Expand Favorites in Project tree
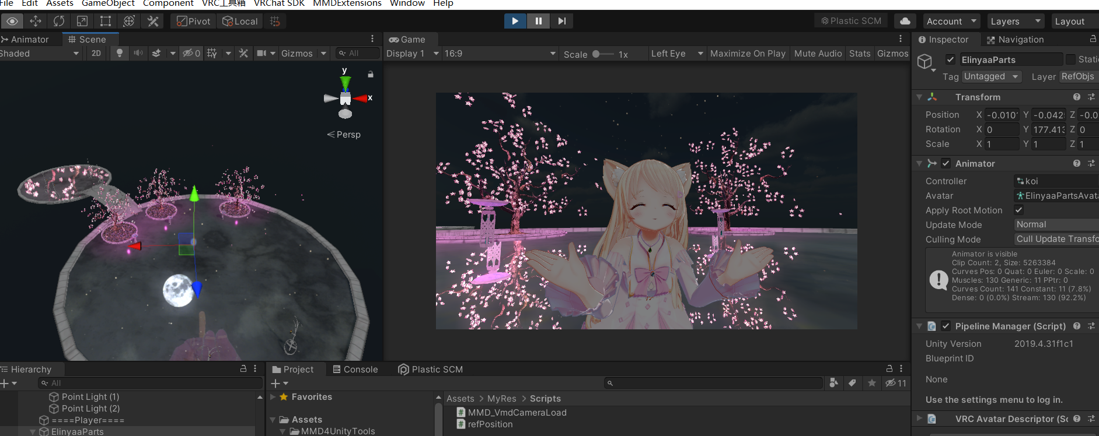The width and height of the screenshot is (1099, 436). 273,396
